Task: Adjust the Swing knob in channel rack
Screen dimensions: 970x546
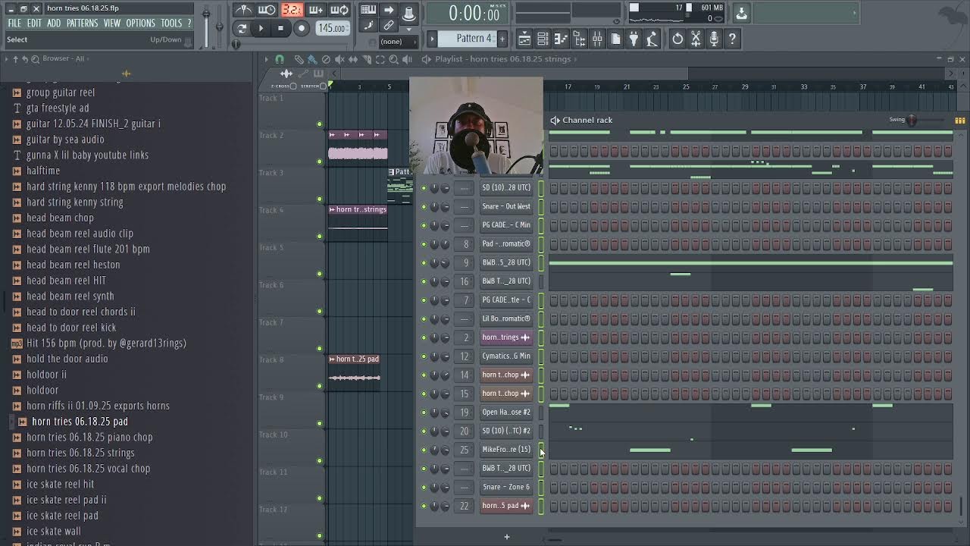Action: click(x=912, y=120)
